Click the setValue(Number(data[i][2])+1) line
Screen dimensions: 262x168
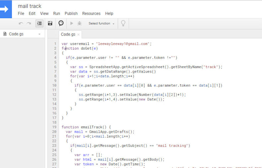click(x=132, y=95)
